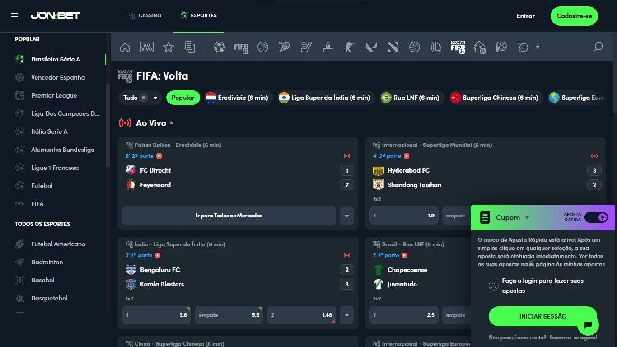This screenshot has width=617, height=347.
Task: Collapse the Ao Vivo section
Action: coord(172,123)
